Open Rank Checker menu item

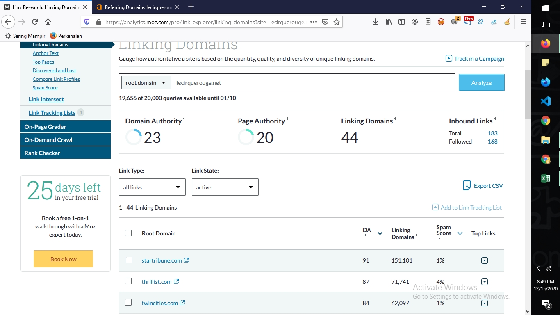coord(66,153)
